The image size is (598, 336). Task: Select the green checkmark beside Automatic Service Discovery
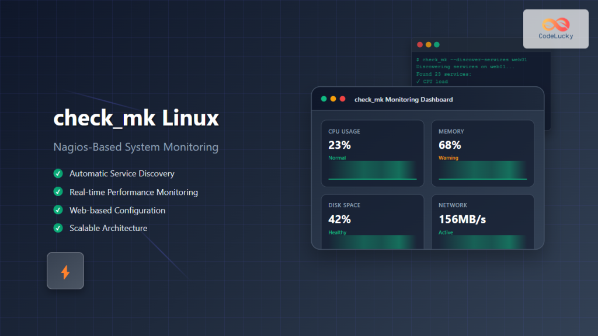pyautogui.click(x=57, y=173)
